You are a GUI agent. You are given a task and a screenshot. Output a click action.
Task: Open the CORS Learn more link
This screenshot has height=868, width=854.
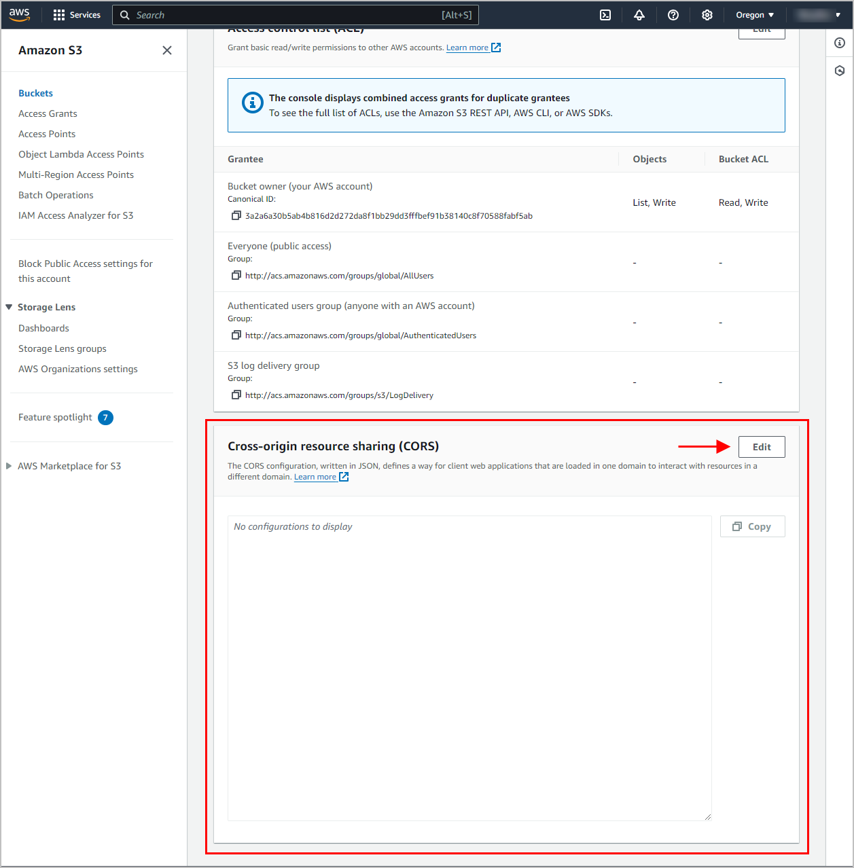pos(315,477)
